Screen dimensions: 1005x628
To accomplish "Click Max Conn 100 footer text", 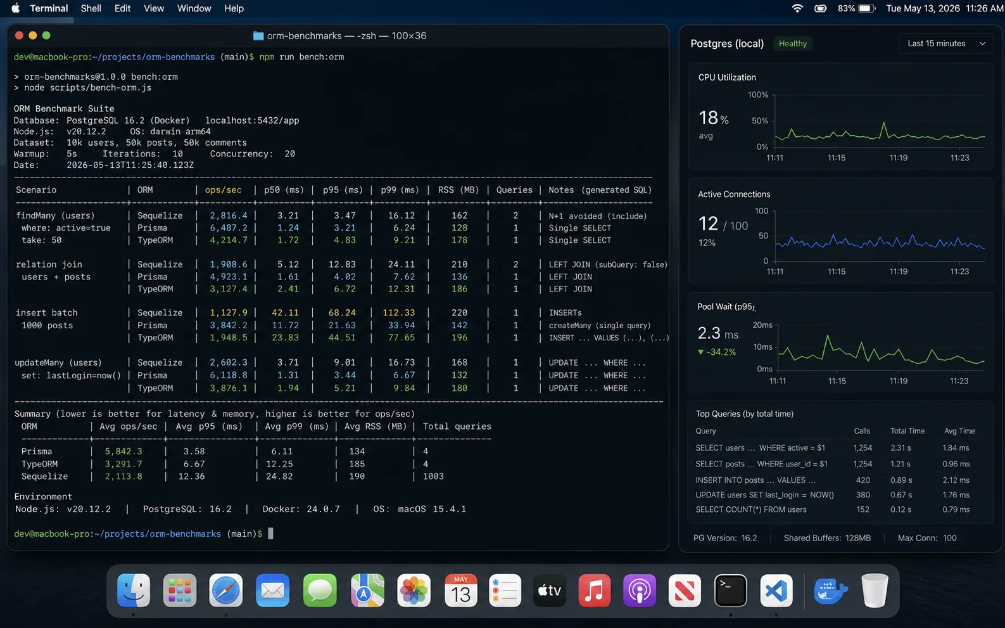I will coord(927,538).
